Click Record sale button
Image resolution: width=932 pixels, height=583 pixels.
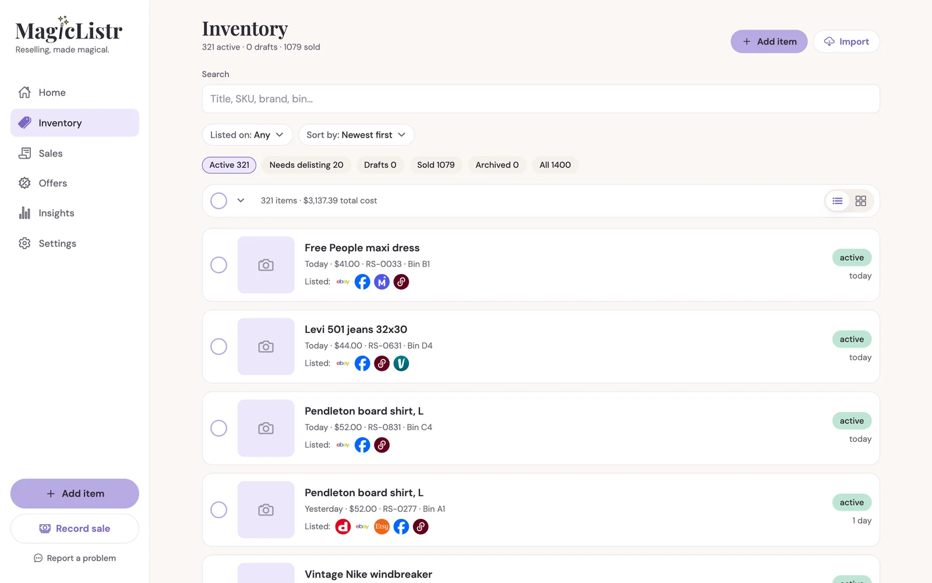coord(75,529)
